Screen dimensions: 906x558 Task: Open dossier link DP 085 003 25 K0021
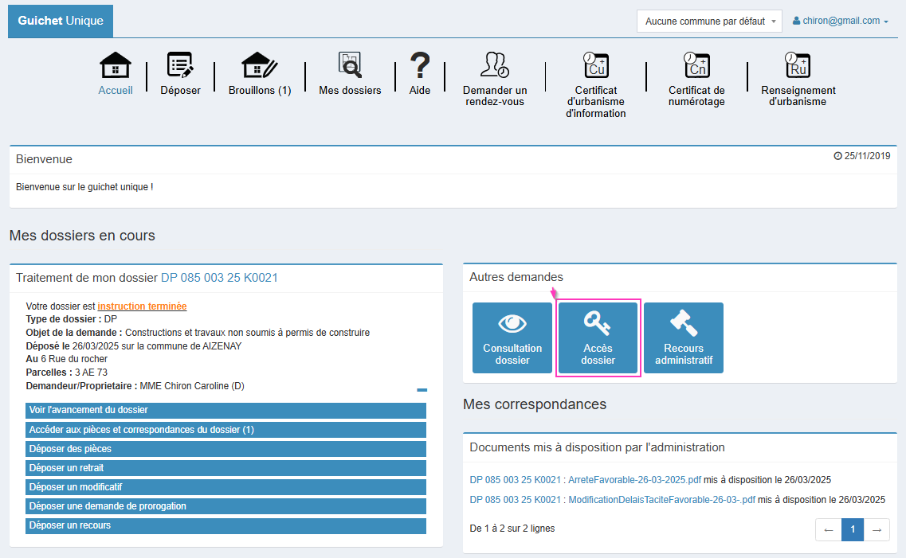click(219, 278)
